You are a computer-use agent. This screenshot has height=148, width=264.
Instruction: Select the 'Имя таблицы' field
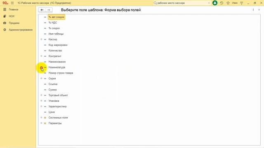[x=56, y=34]
